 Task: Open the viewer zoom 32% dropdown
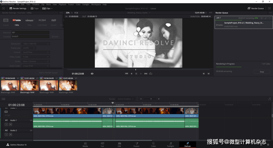tap(69, 13)
